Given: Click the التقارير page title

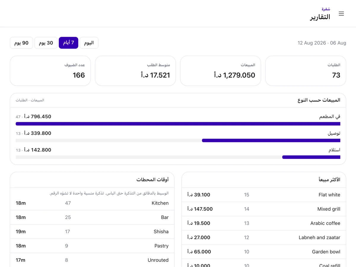Looking at the screenshot, I should [x=320, y=17].
